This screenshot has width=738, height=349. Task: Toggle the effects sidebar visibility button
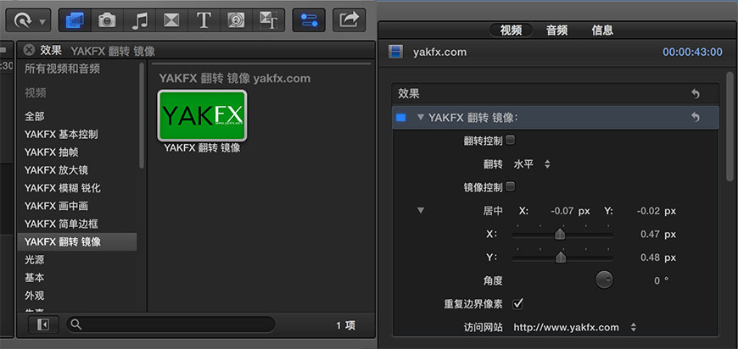(x=43, y=325)
